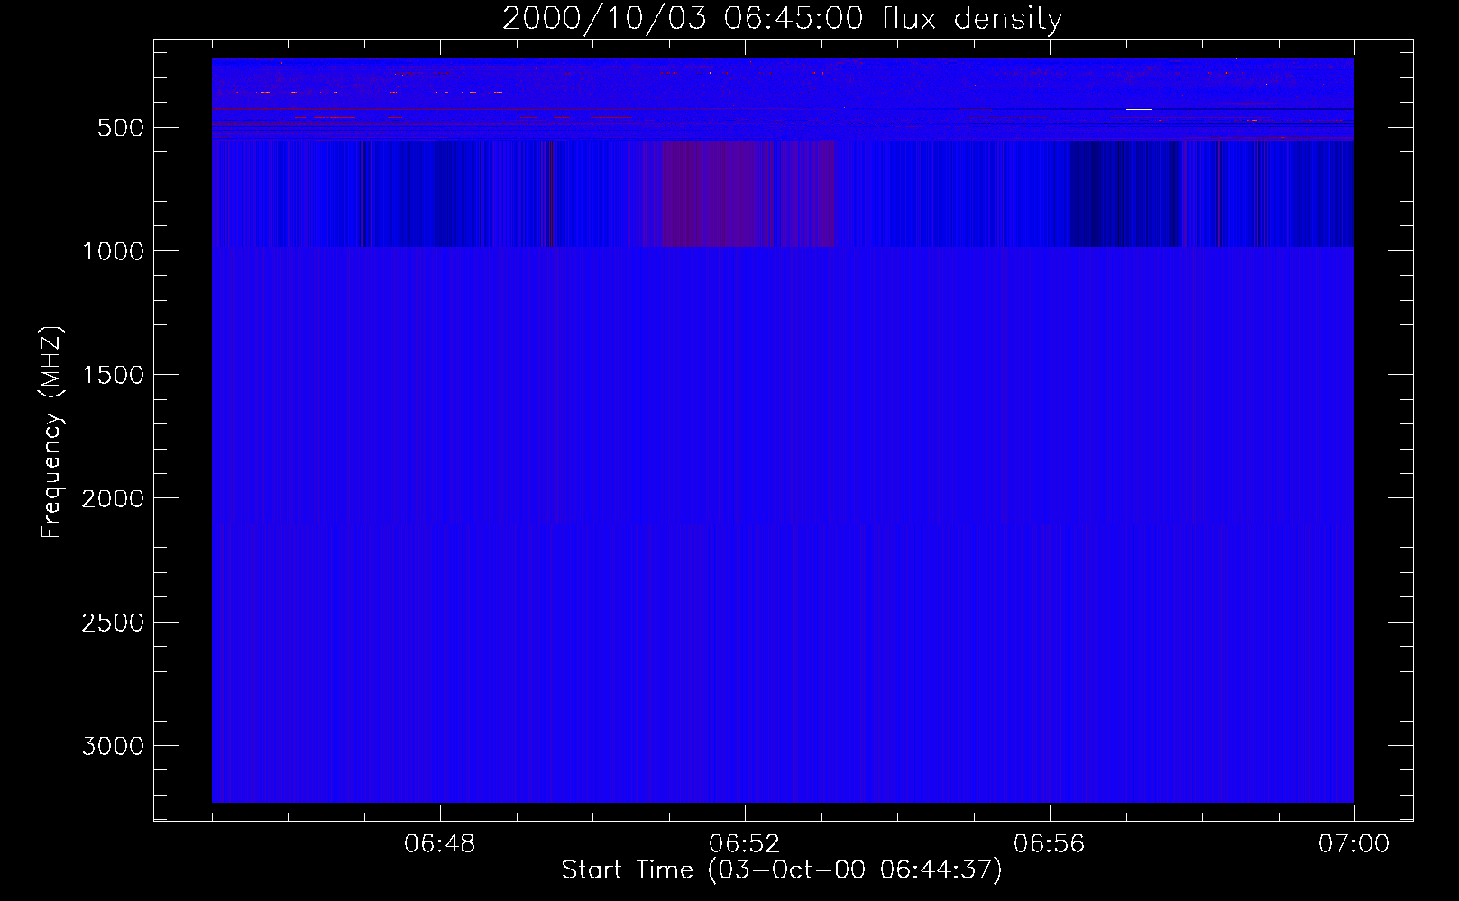Image resolution: width=1459 pixels, height=901 pixels.
Task: Click the small white streak above 500 MHz
Action: [x=1139, y=109]
